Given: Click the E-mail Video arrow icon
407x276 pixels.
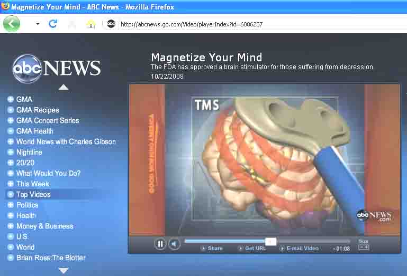Looking at the screenshot, I should pyautogui.click(x=282, y=249).
